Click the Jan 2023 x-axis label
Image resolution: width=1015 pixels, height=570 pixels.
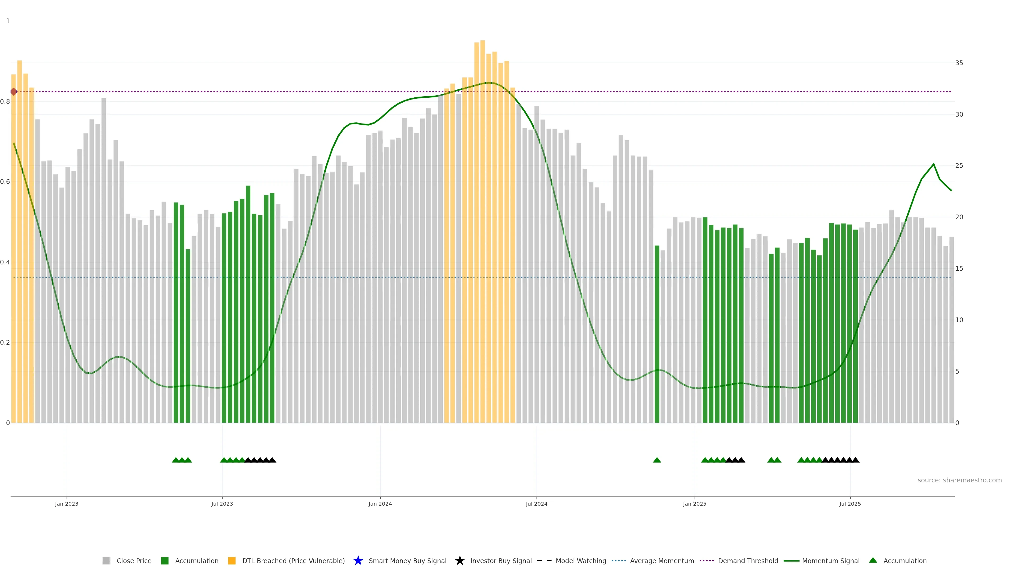[x=67, y=503]
